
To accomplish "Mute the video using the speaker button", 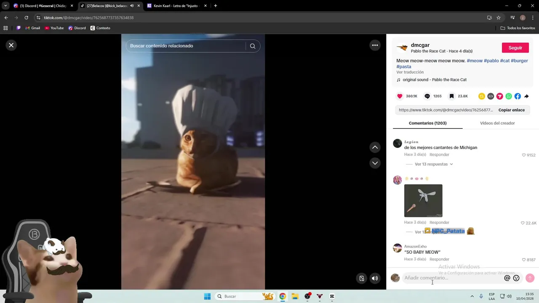I will coord(374,278).
